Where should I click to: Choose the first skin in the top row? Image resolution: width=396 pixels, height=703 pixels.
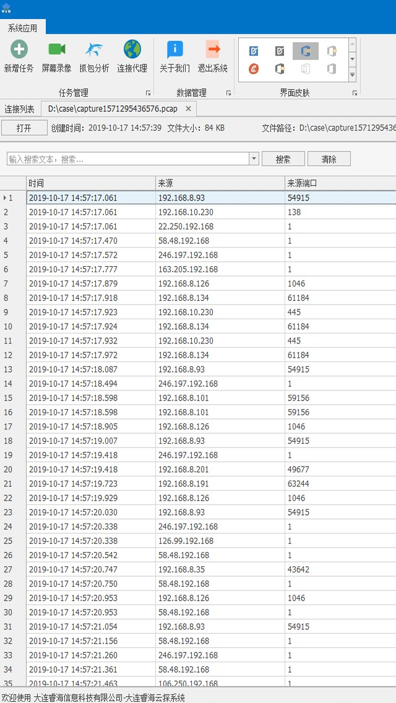(254, 51)
